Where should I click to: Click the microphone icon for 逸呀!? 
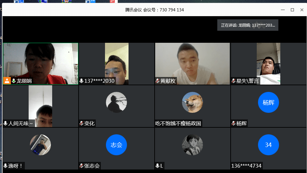(x=5, y=166)
